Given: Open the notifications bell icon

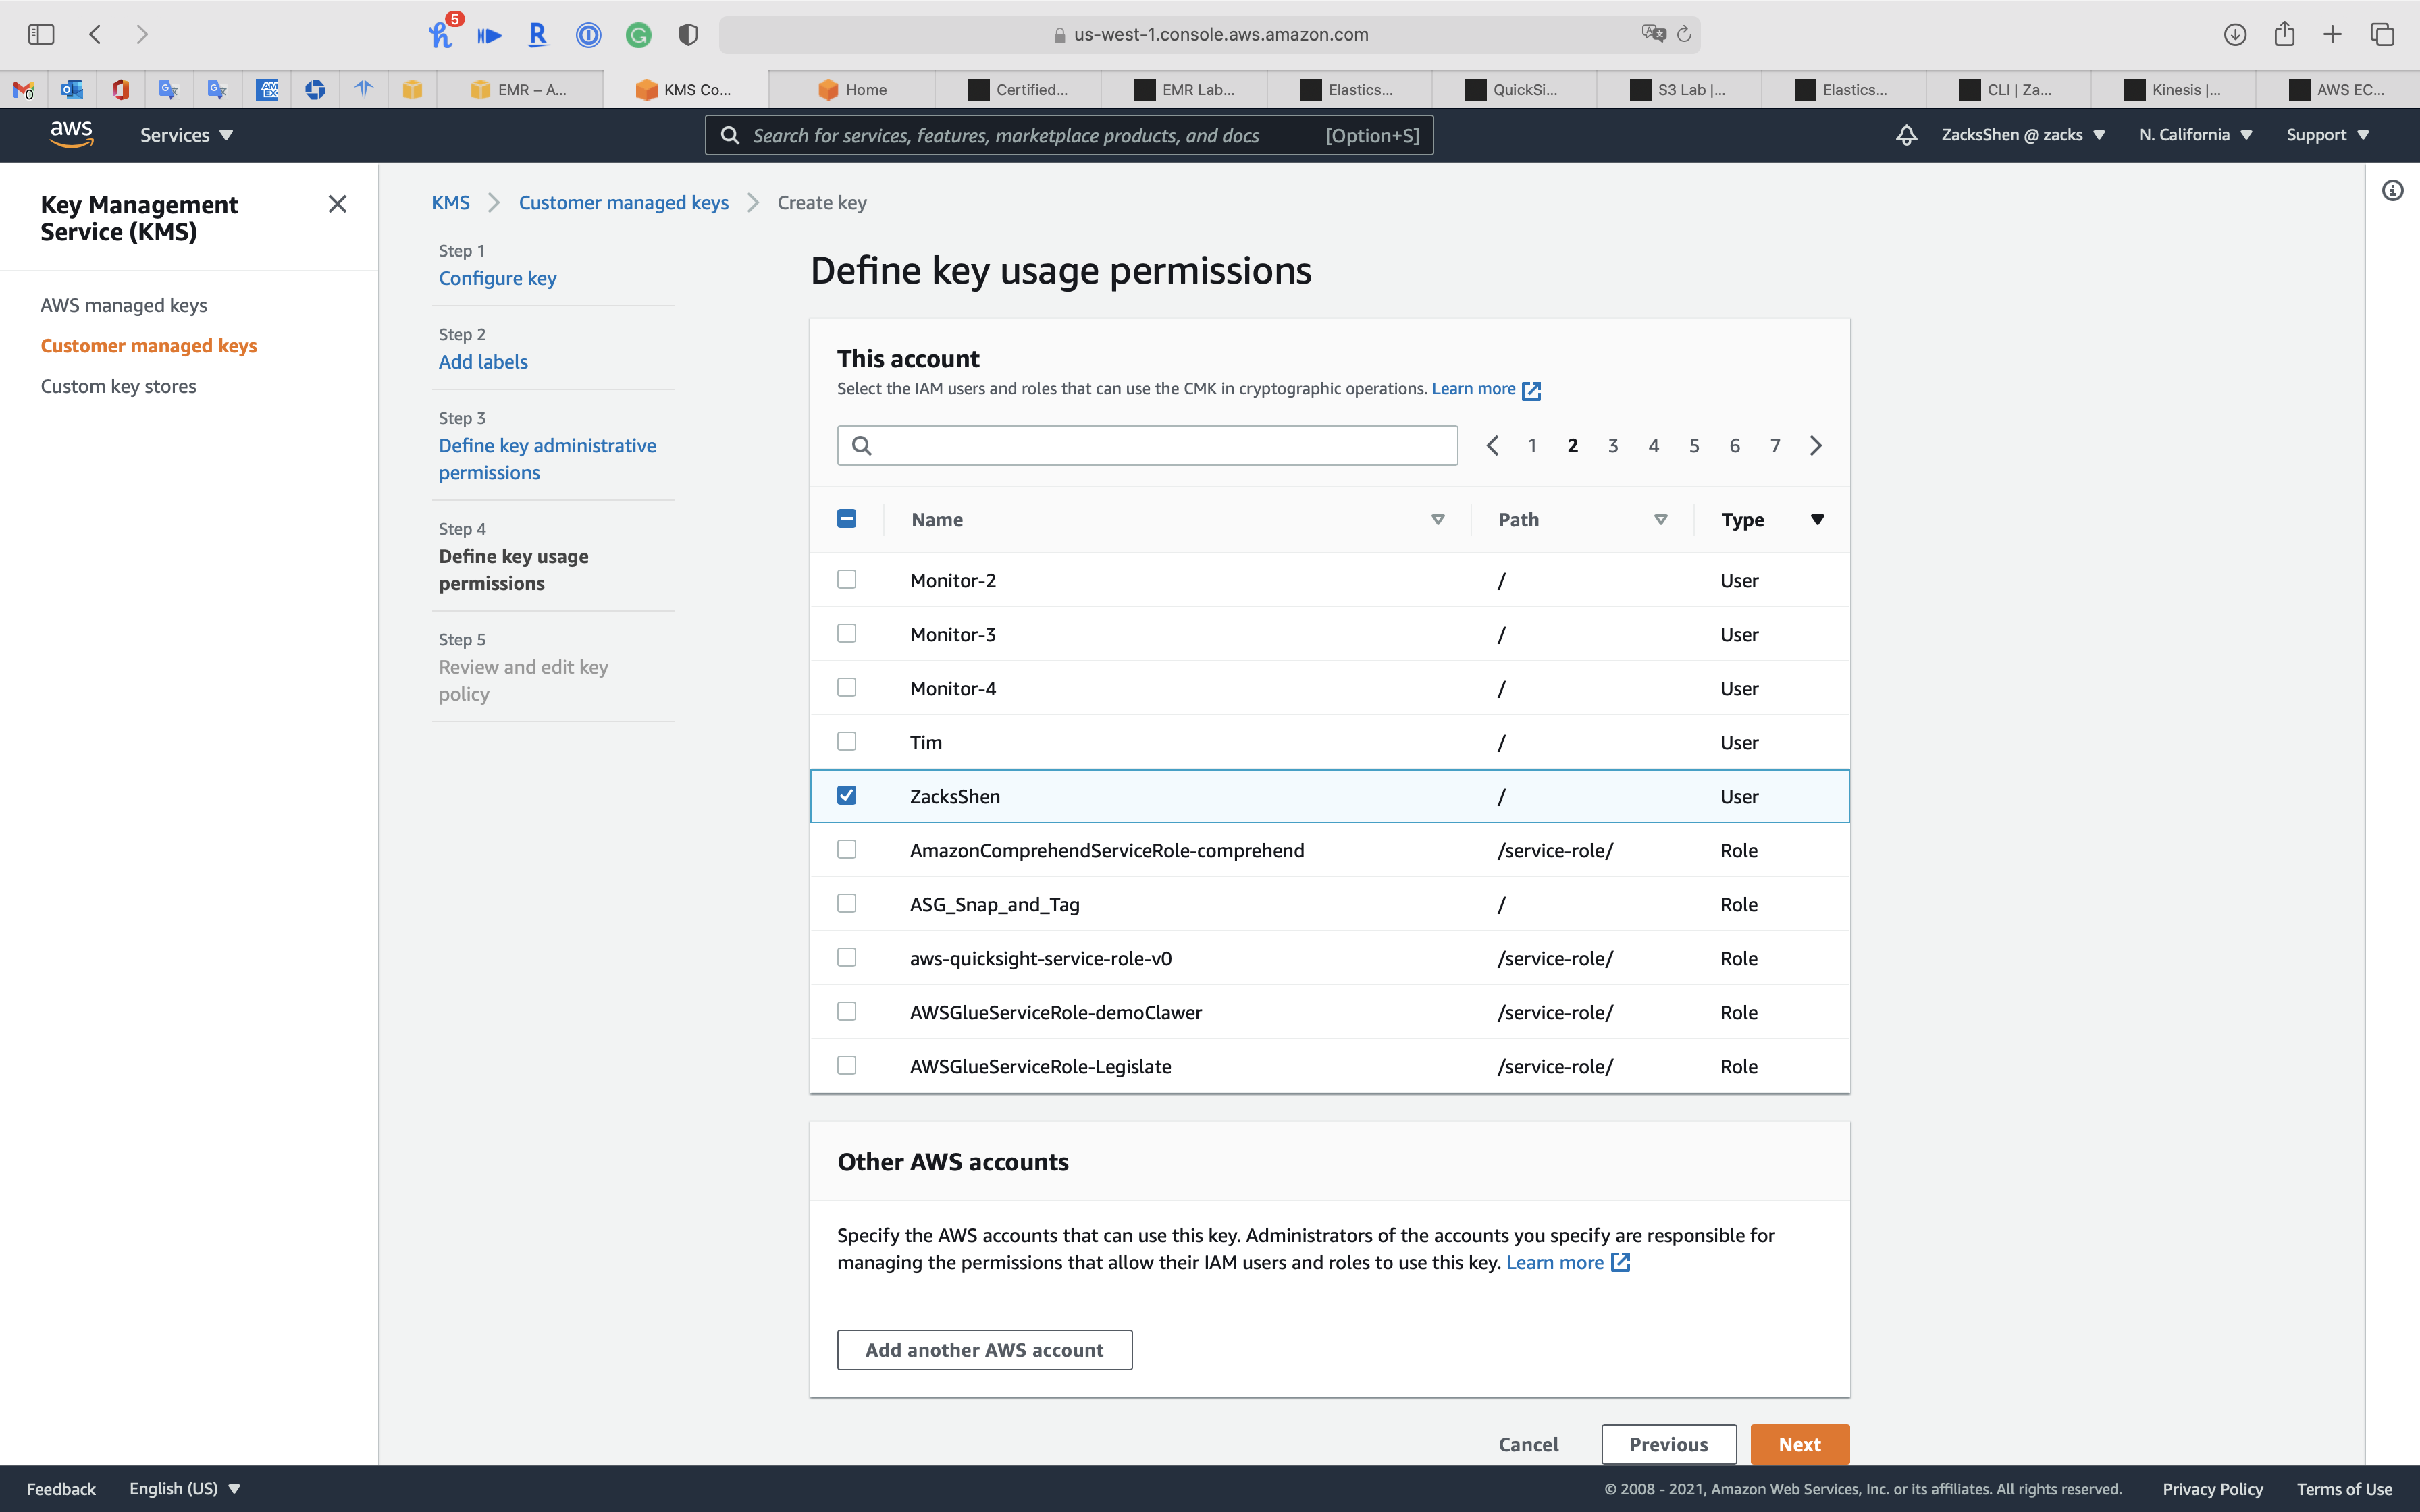Looking at the screenshot, I should point(1906,135).
